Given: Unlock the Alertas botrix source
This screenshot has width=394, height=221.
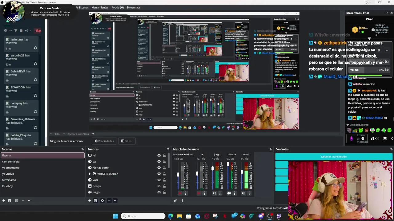Looking at the screenshot, I should 164,168.
